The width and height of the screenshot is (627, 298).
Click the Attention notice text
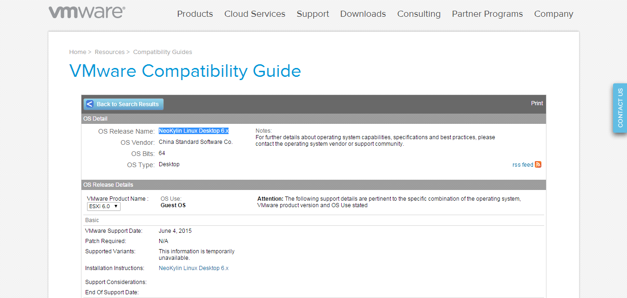click(x=389, y=202)
